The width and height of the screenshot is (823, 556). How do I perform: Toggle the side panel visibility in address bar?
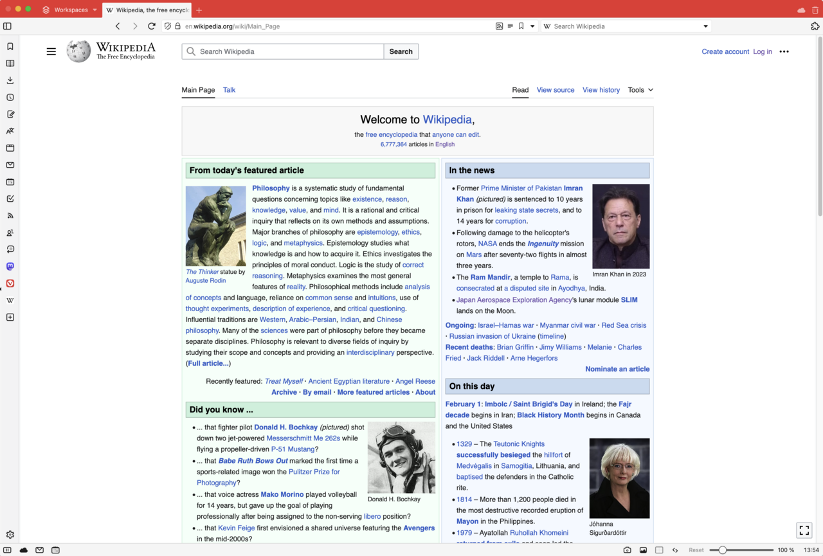click(x=7, y=26)
